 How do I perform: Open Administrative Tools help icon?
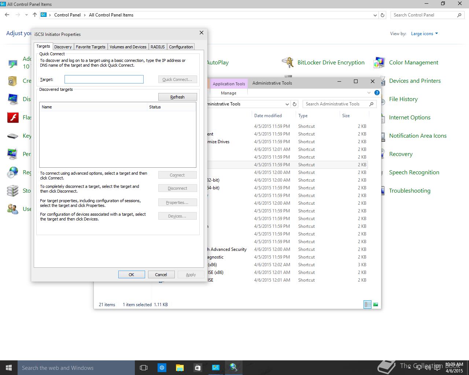point(377,93)
